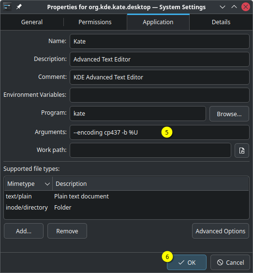Viewport: 253px width, 273px height.
Task: Open Advanced Options
Action: point(221,231)
